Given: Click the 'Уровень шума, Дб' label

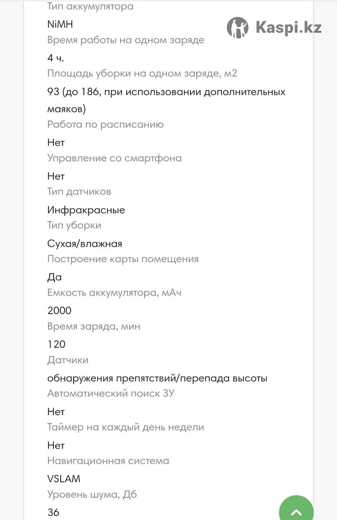Looking at the screenshot, I should [x=92, y=494].
